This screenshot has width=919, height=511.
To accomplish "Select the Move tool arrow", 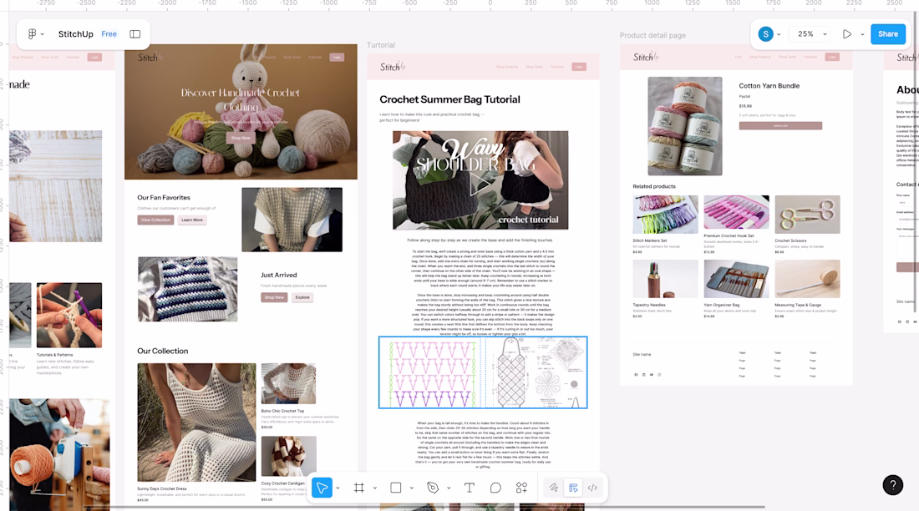I will [322, 488].
